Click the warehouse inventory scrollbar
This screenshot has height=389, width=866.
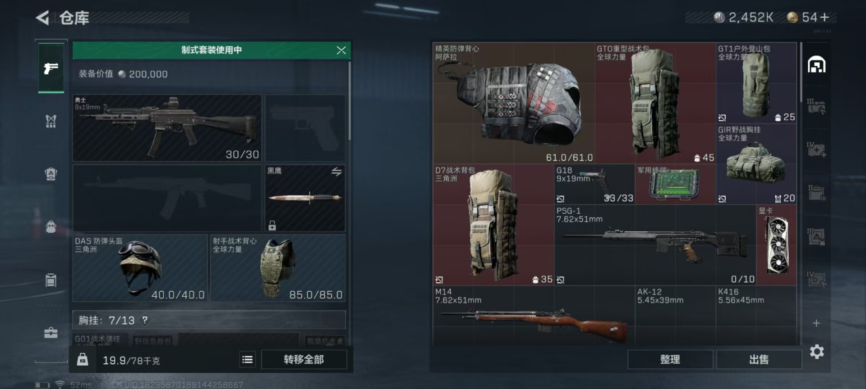[802, 72]
